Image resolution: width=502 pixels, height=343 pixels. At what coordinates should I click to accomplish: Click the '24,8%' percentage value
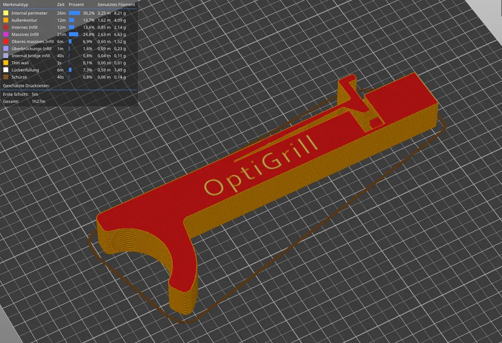(89, 34)
